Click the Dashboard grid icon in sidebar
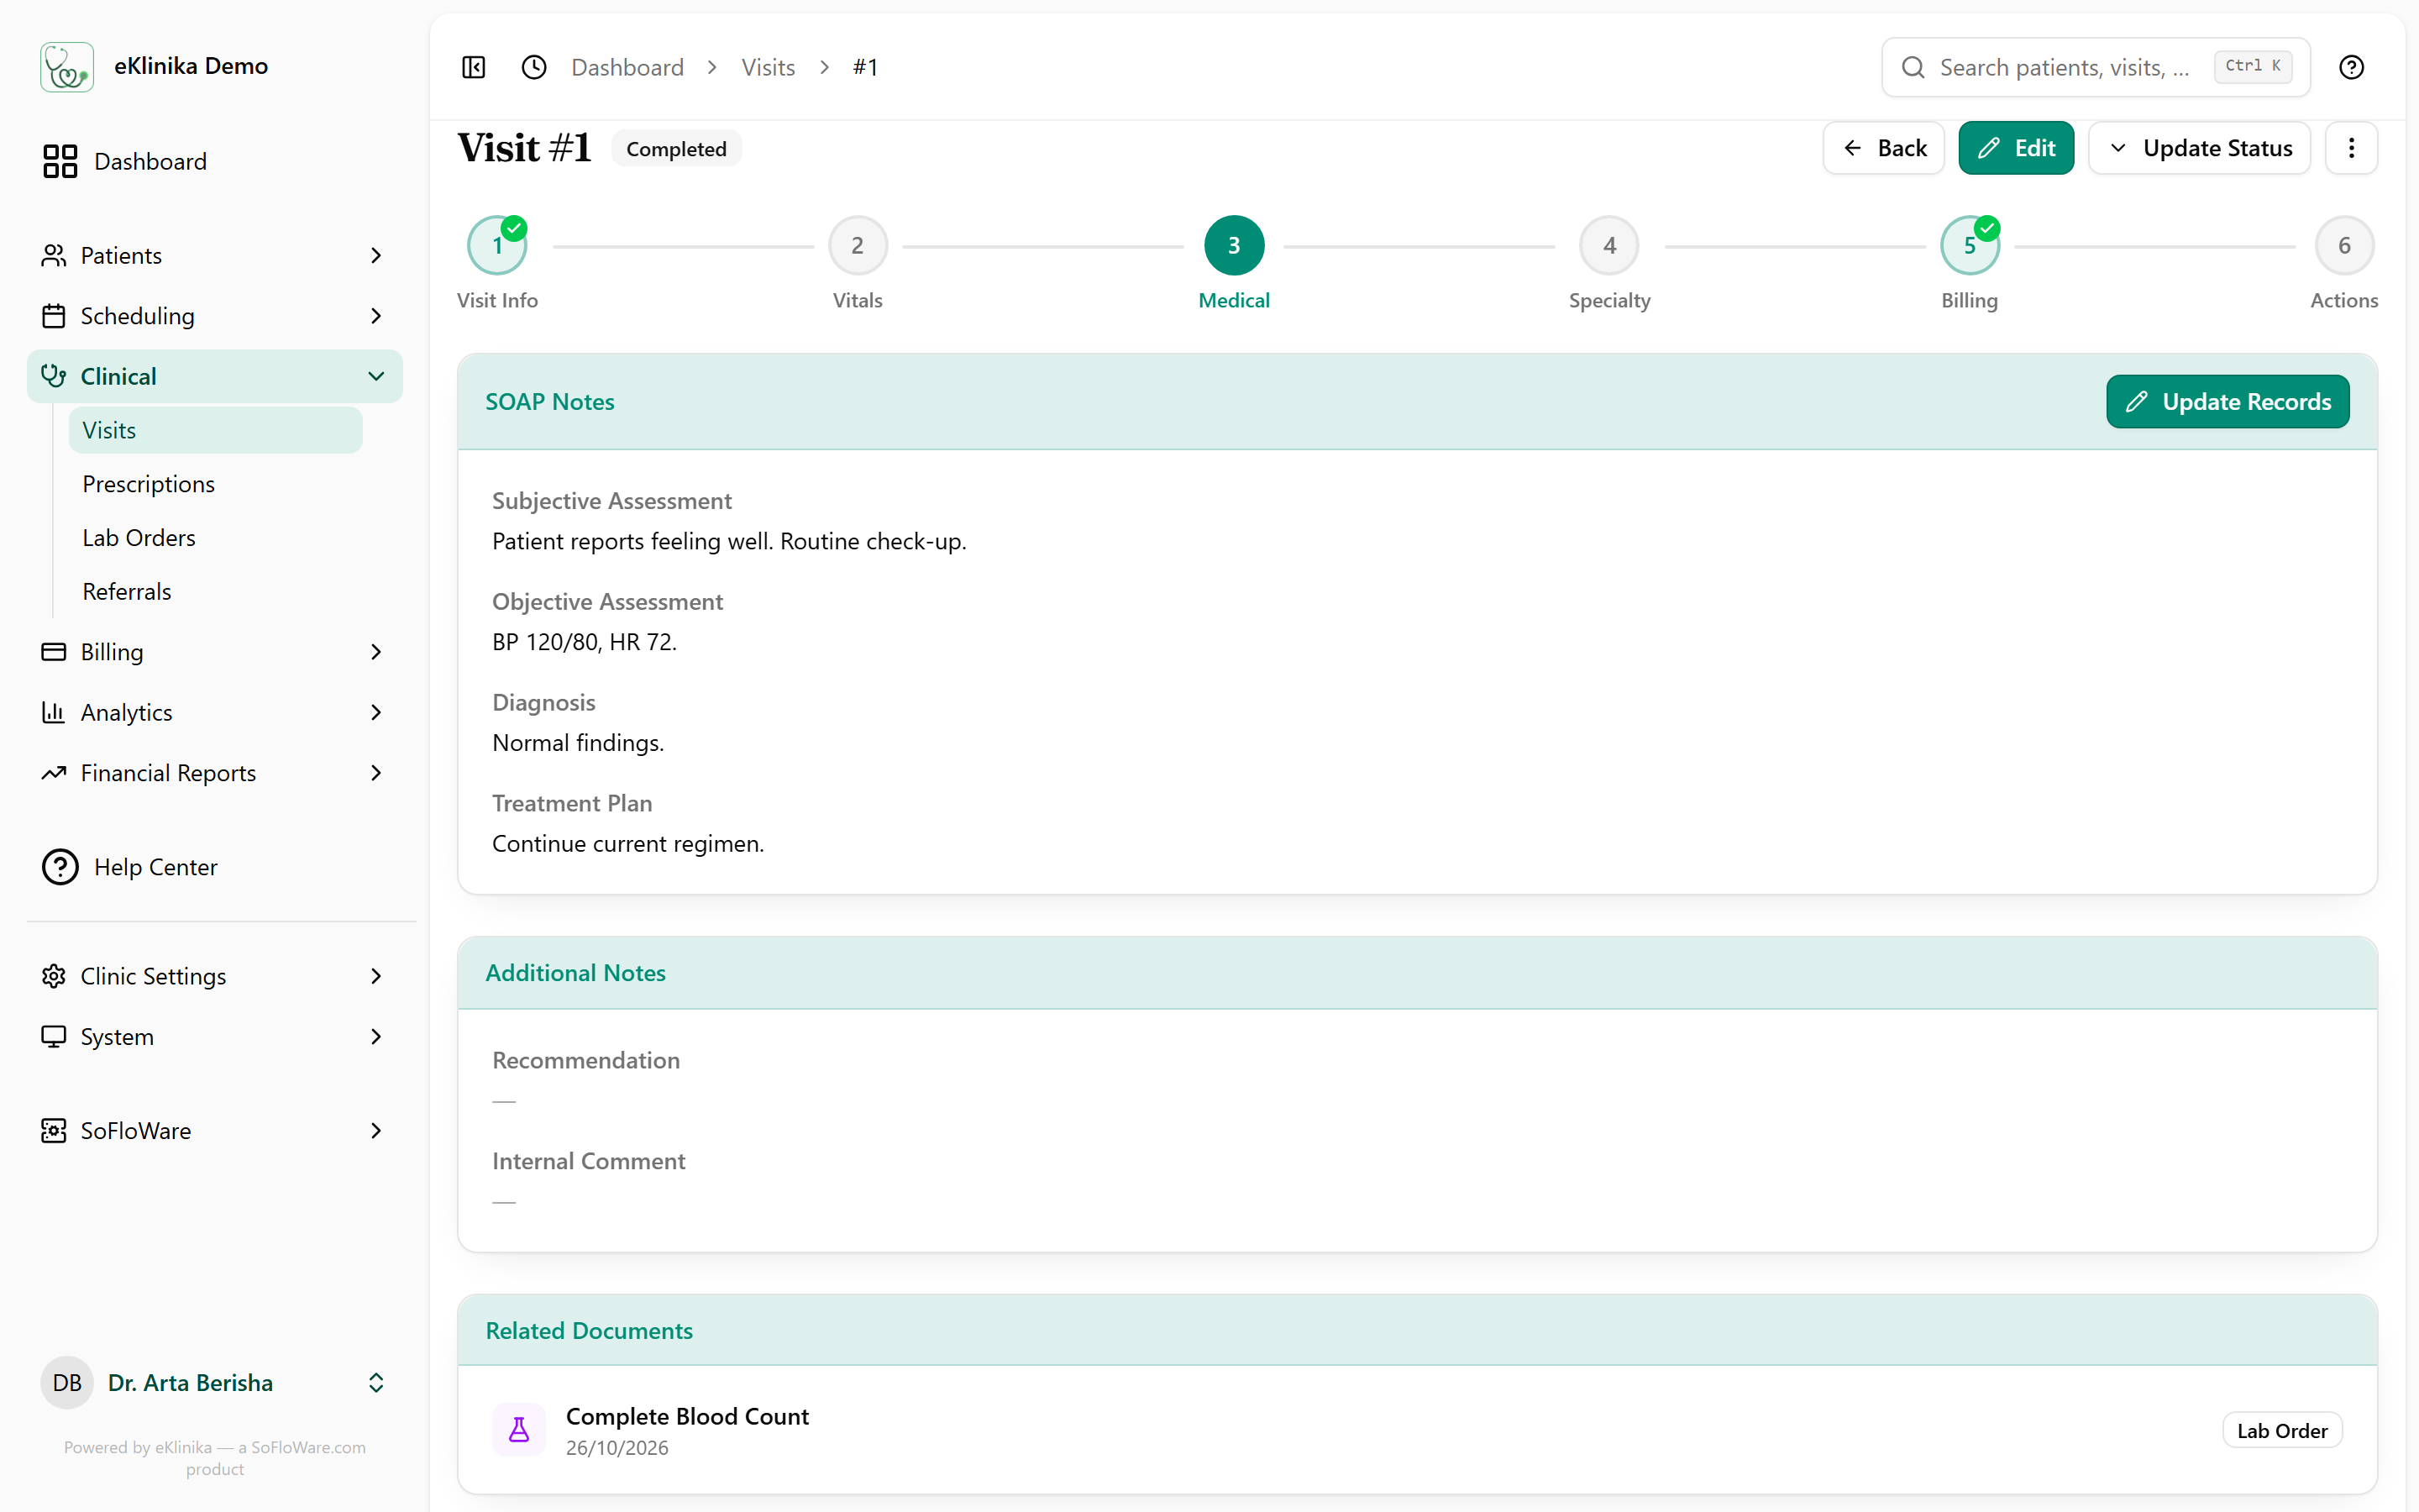Screen dimensions: 2419x1512 (60, 161)
